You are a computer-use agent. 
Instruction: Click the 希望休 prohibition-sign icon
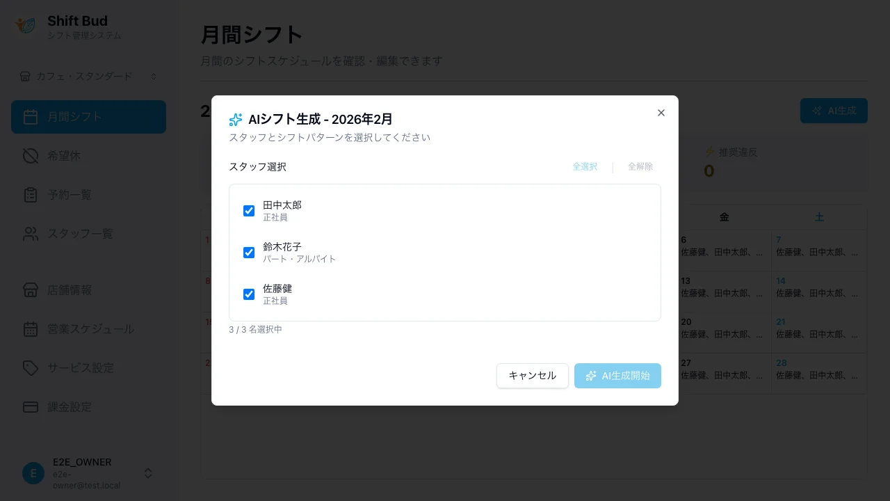click(x=31, y=156)
